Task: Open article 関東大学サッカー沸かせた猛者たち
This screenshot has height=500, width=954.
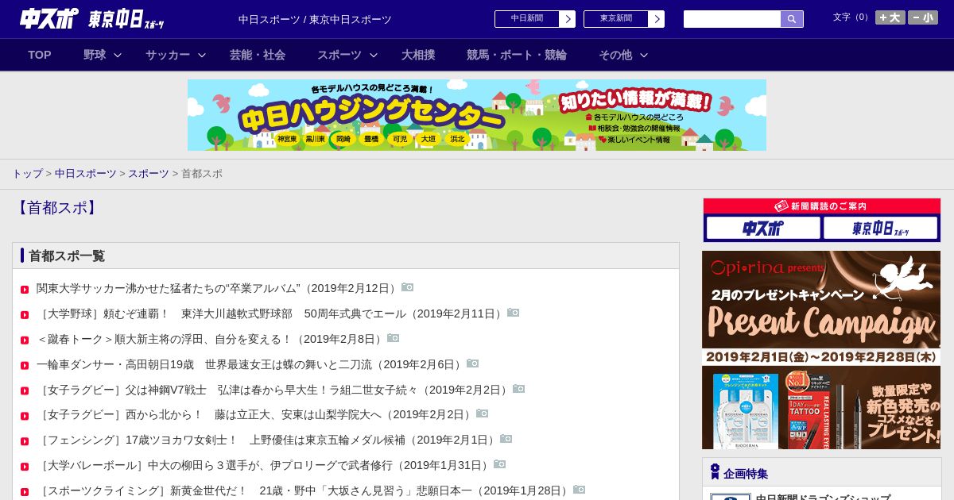Action: 217,288
